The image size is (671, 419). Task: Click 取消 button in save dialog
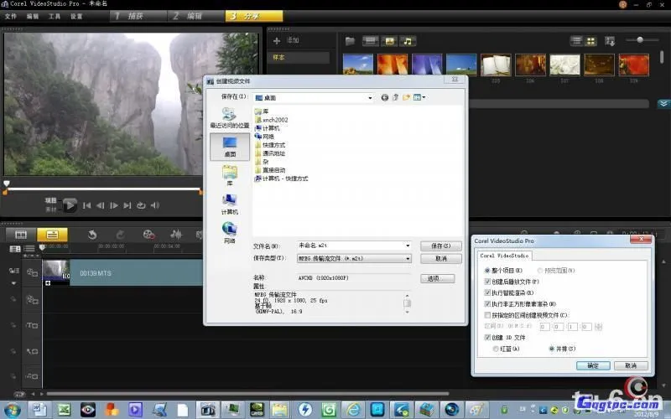pyautogui.click(x=441, y=259)
